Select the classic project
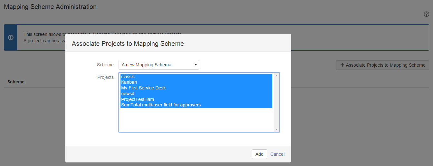Screen dimensions: 433x166 [128, 77]
